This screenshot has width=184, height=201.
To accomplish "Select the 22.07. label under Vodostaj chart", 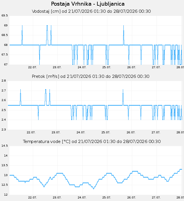I will click(x=33, y=67).
